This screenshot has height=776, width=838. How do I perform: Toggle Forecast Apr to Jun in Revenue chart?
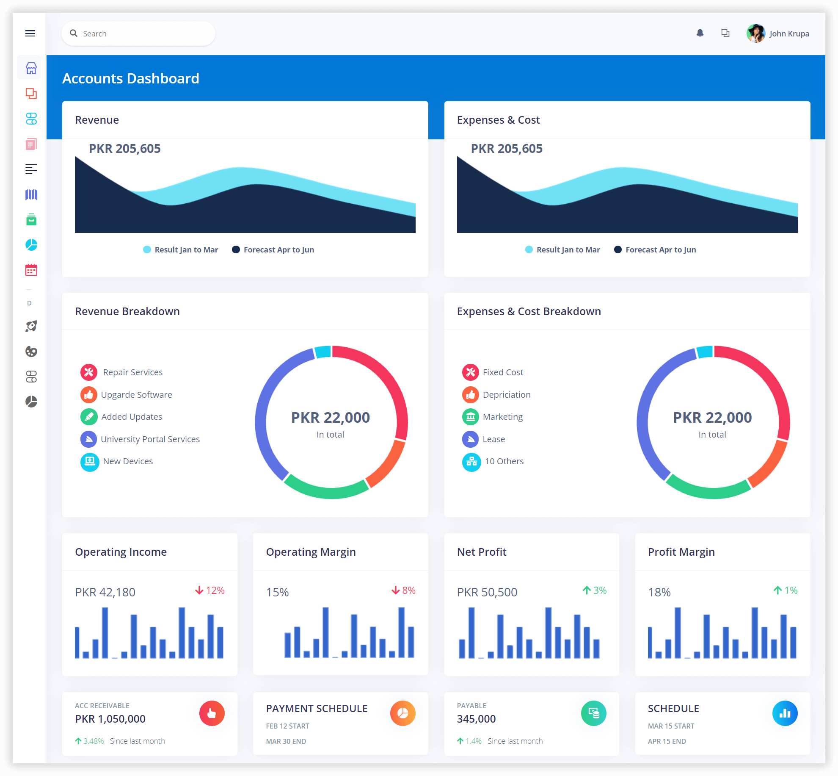point(273,249)
